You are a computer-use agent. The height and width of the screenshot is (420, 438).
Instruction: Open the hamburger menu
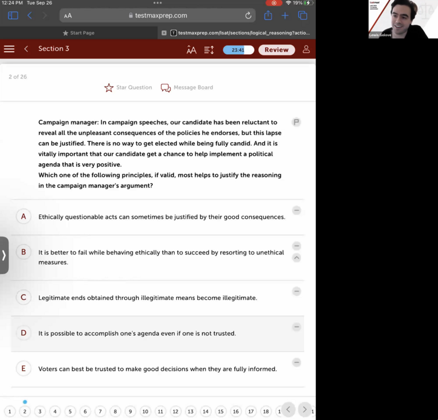9,49
